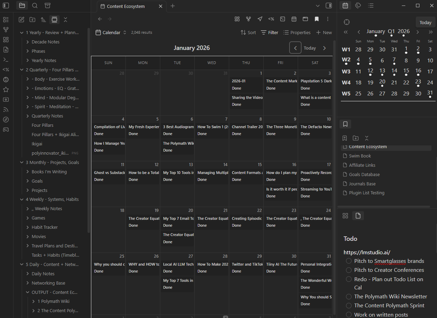Create a new folder in file explorer
Screen dimensions: 437x318
pyautogui.click(x=32, y=20)
